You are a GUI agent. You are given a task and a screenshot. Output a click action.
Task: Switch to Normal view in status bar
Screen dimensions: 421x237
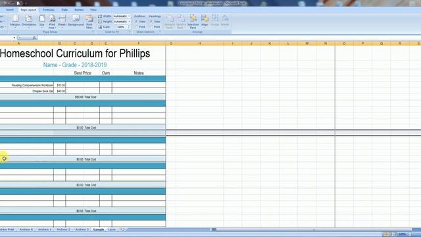tap(385, 234)
